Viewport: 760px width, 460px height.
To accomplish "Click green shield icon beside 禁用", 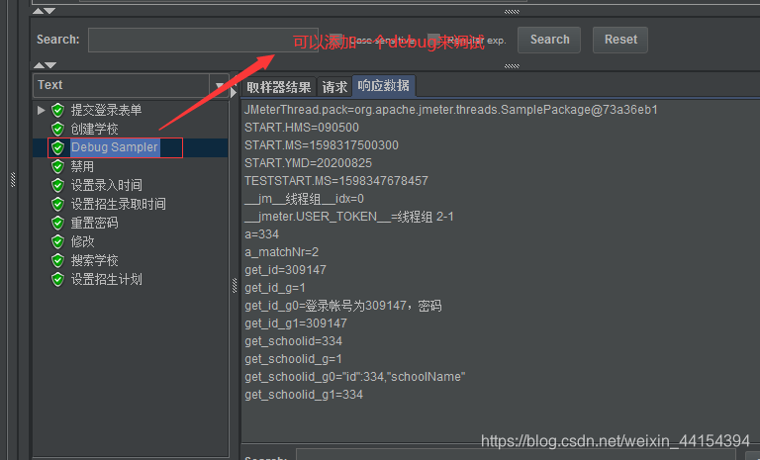I will [x=57, y=166].
